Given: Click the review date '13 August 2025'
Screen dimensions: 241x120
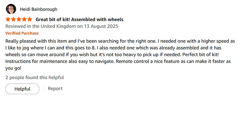Looking at the screenshot, I should pyautogui.click(x=100, y=26).
